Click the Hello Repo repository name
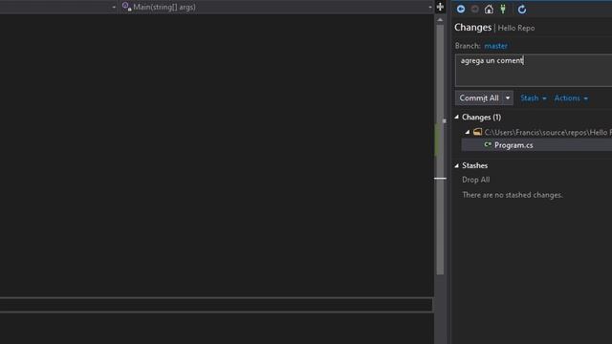This screenshot has width=612, height=344. click(x=516, y=28)
